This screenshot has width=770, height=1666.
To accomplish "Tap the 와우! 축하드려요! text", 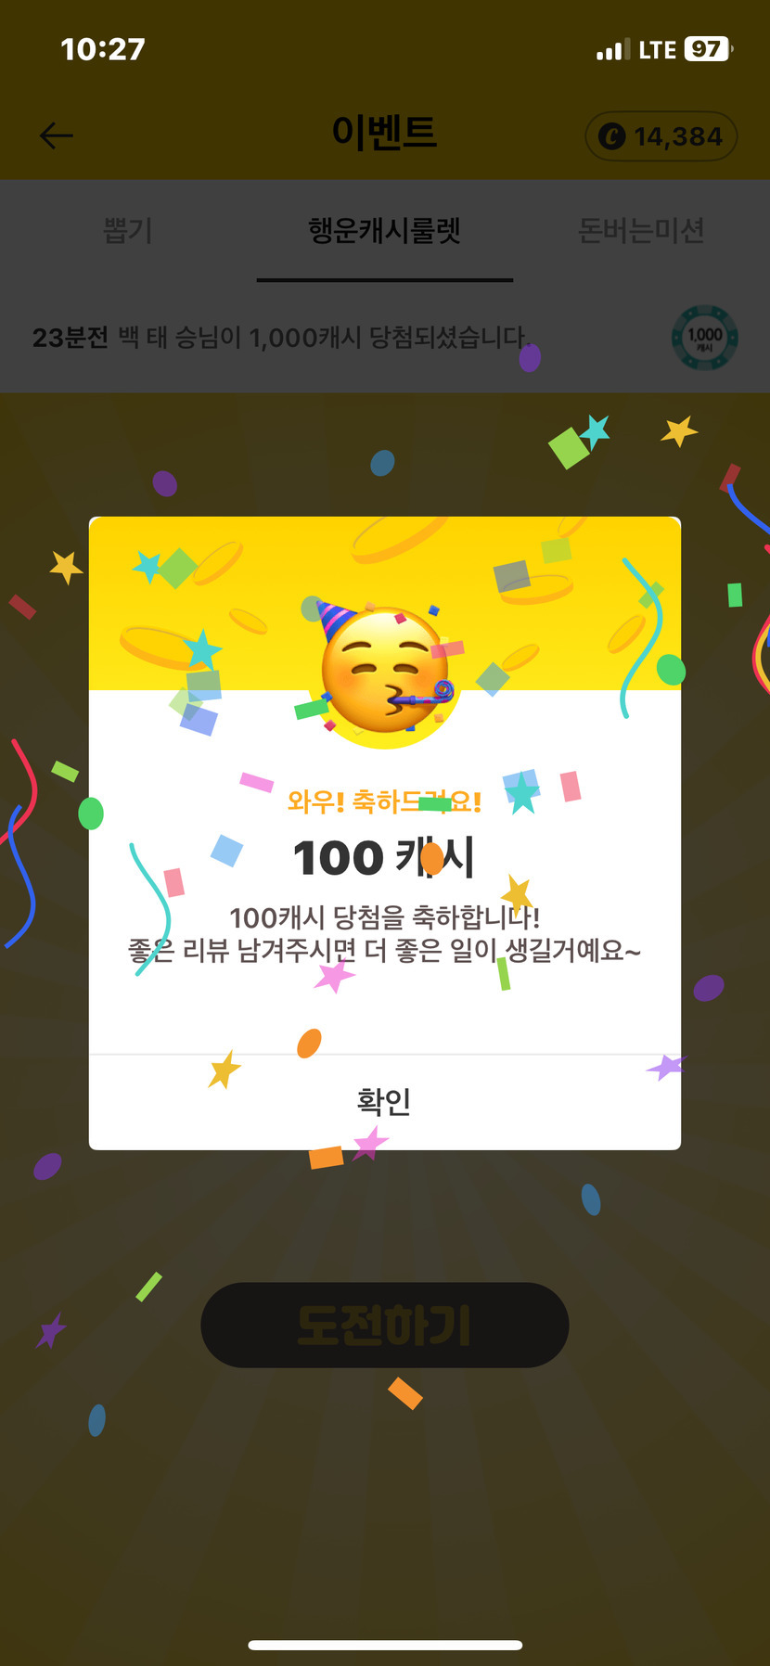I will pyautogui.click(x=385, y=801).
